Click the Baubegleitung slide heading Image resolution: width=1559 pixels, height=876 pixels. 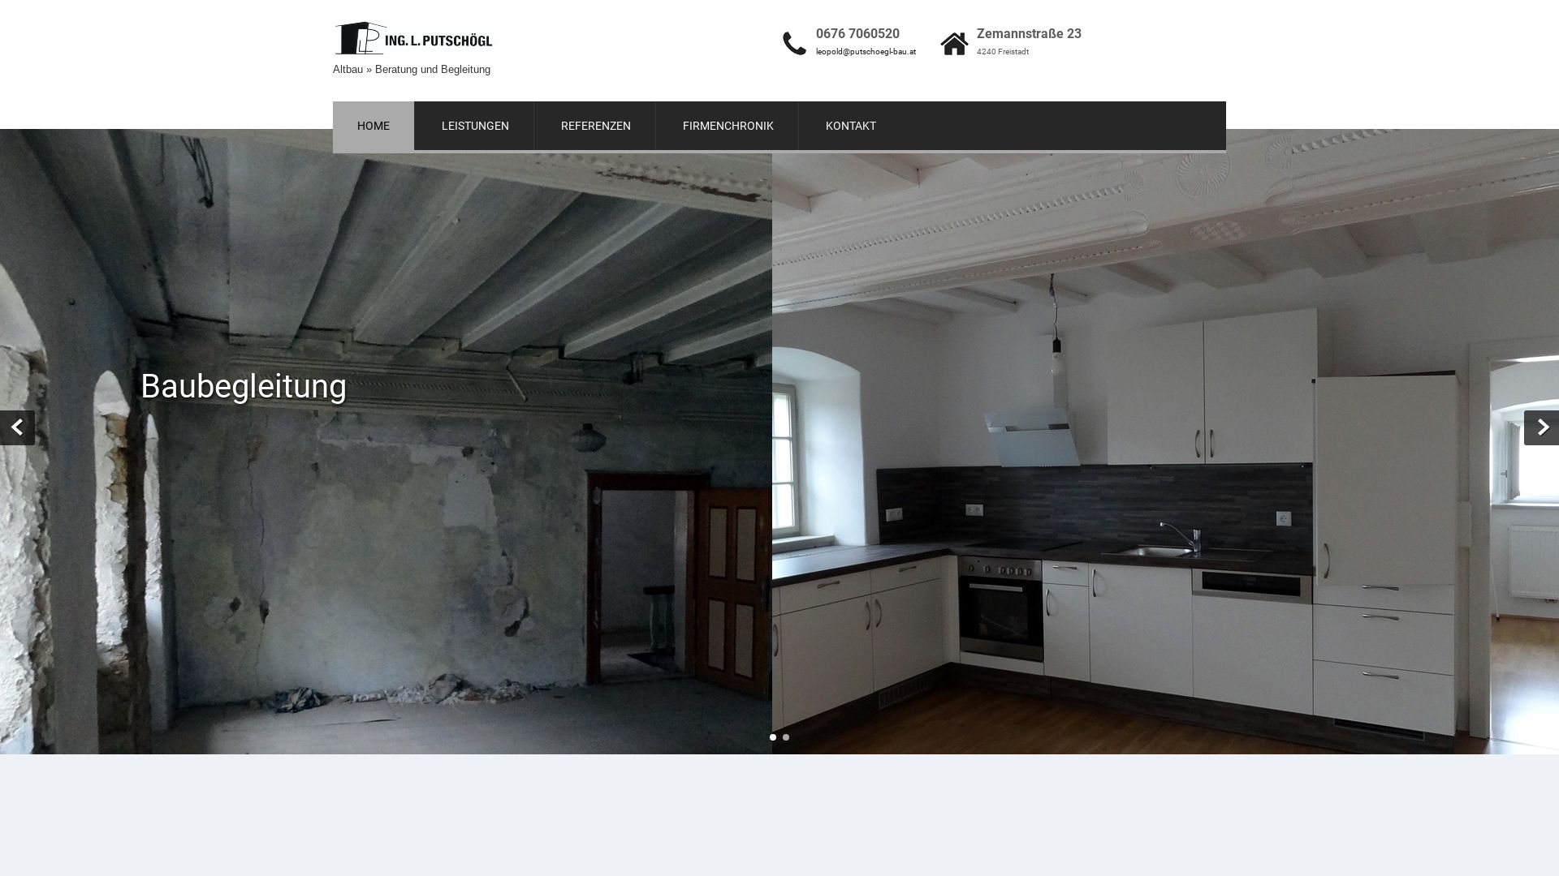click(244, 387)
